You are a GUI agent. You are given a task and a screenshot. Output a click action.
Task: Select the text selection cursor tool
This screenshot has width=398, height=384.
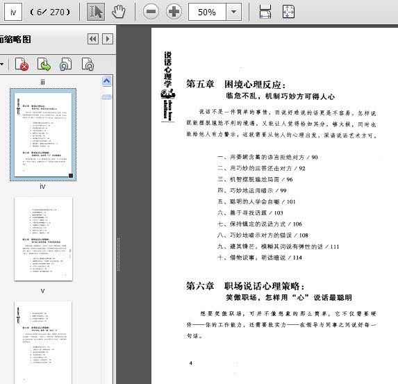[x=96, y=12]
